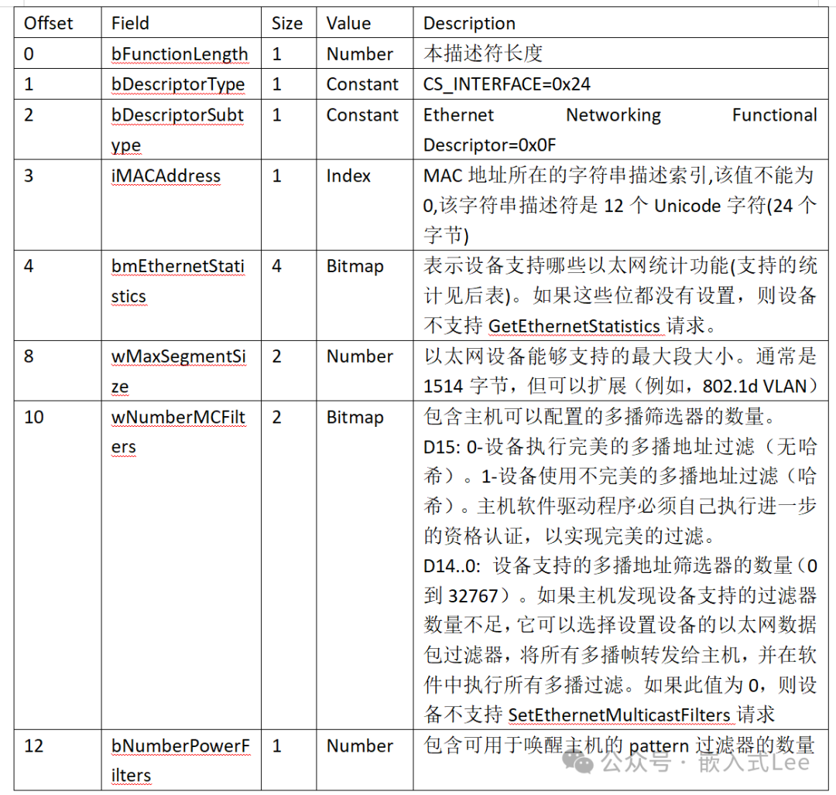This screenshot has width=836, height=795.
Task: Click the D15: 0- description line
Action: 620,446
